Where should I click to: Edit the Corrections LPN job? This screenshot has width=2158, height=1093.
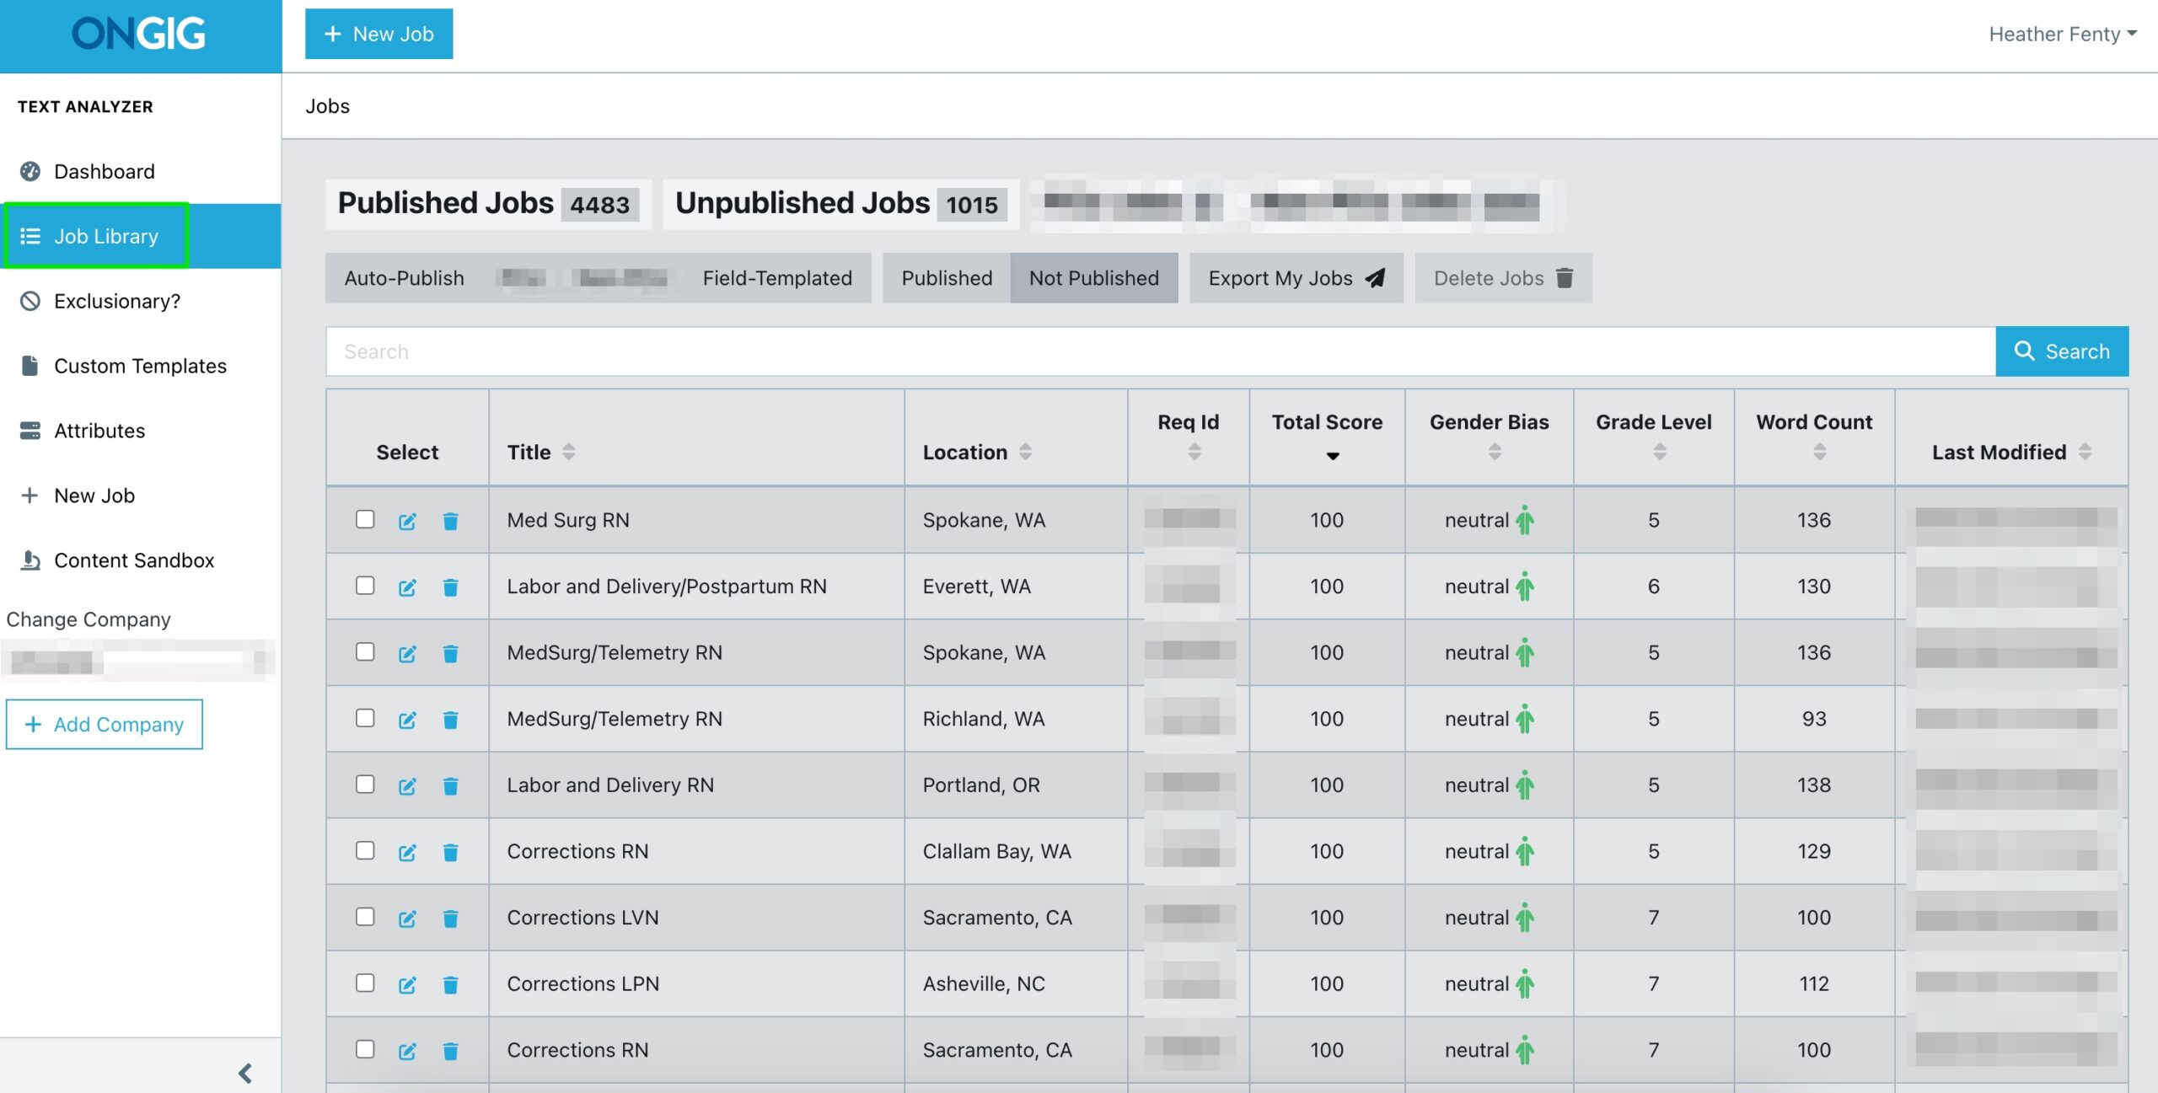pos(407,985)
